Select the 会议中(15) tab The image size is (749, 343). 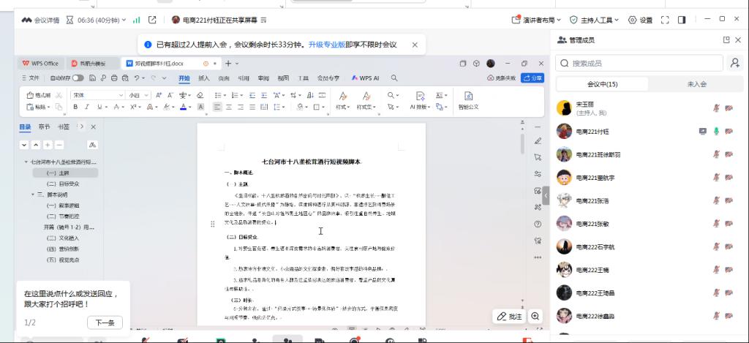[602, 84]
